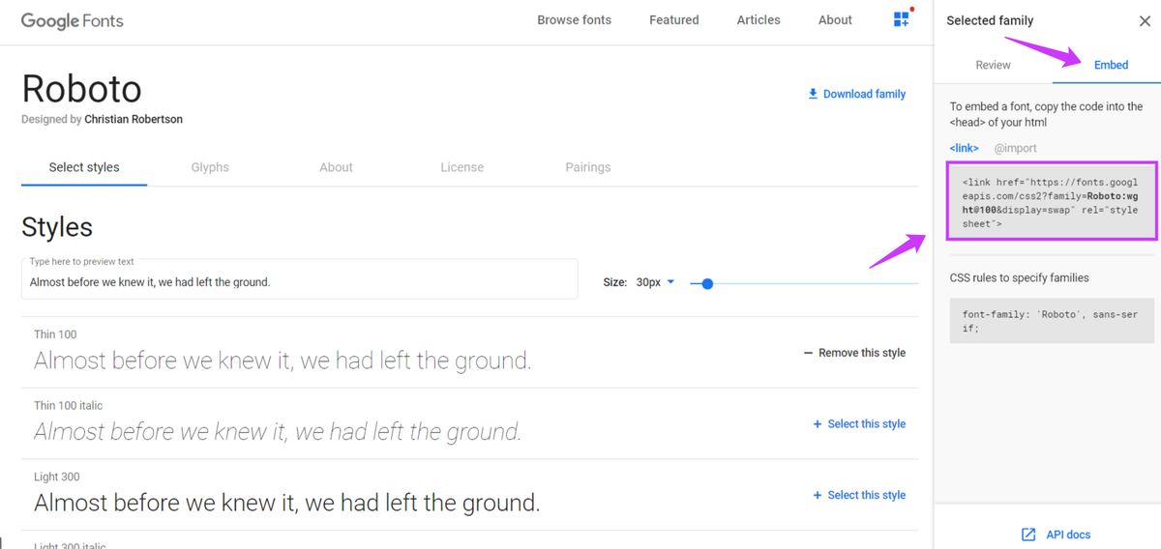Open the Pairings tab
The image size is (1161, 549).
coord(588,167)
